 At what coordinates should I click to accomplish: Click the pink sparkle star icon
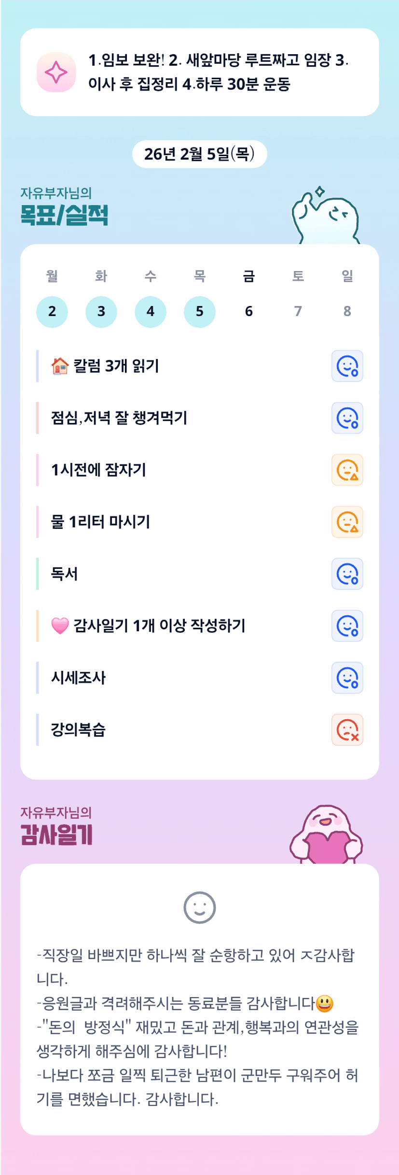click(56, 72)
